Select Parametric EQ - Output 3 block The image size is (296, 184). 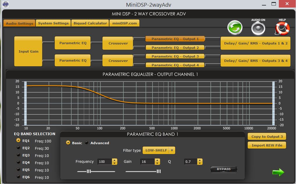175,56
